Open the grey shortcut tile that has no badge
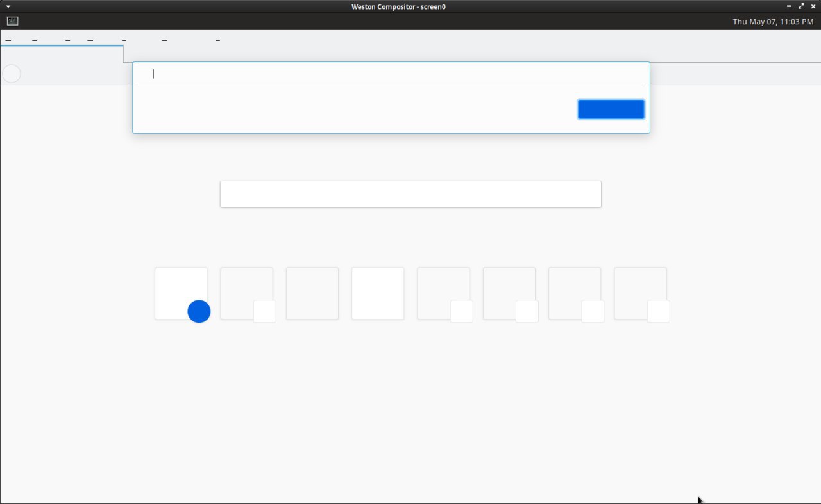Image resolution: width=821 pixels, height=504 pixels. 312,293
